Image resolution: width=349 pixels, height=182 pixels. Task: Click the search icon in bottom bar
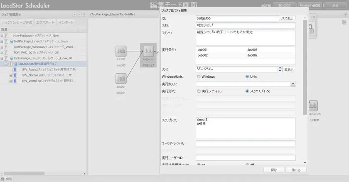pos(3,179)
